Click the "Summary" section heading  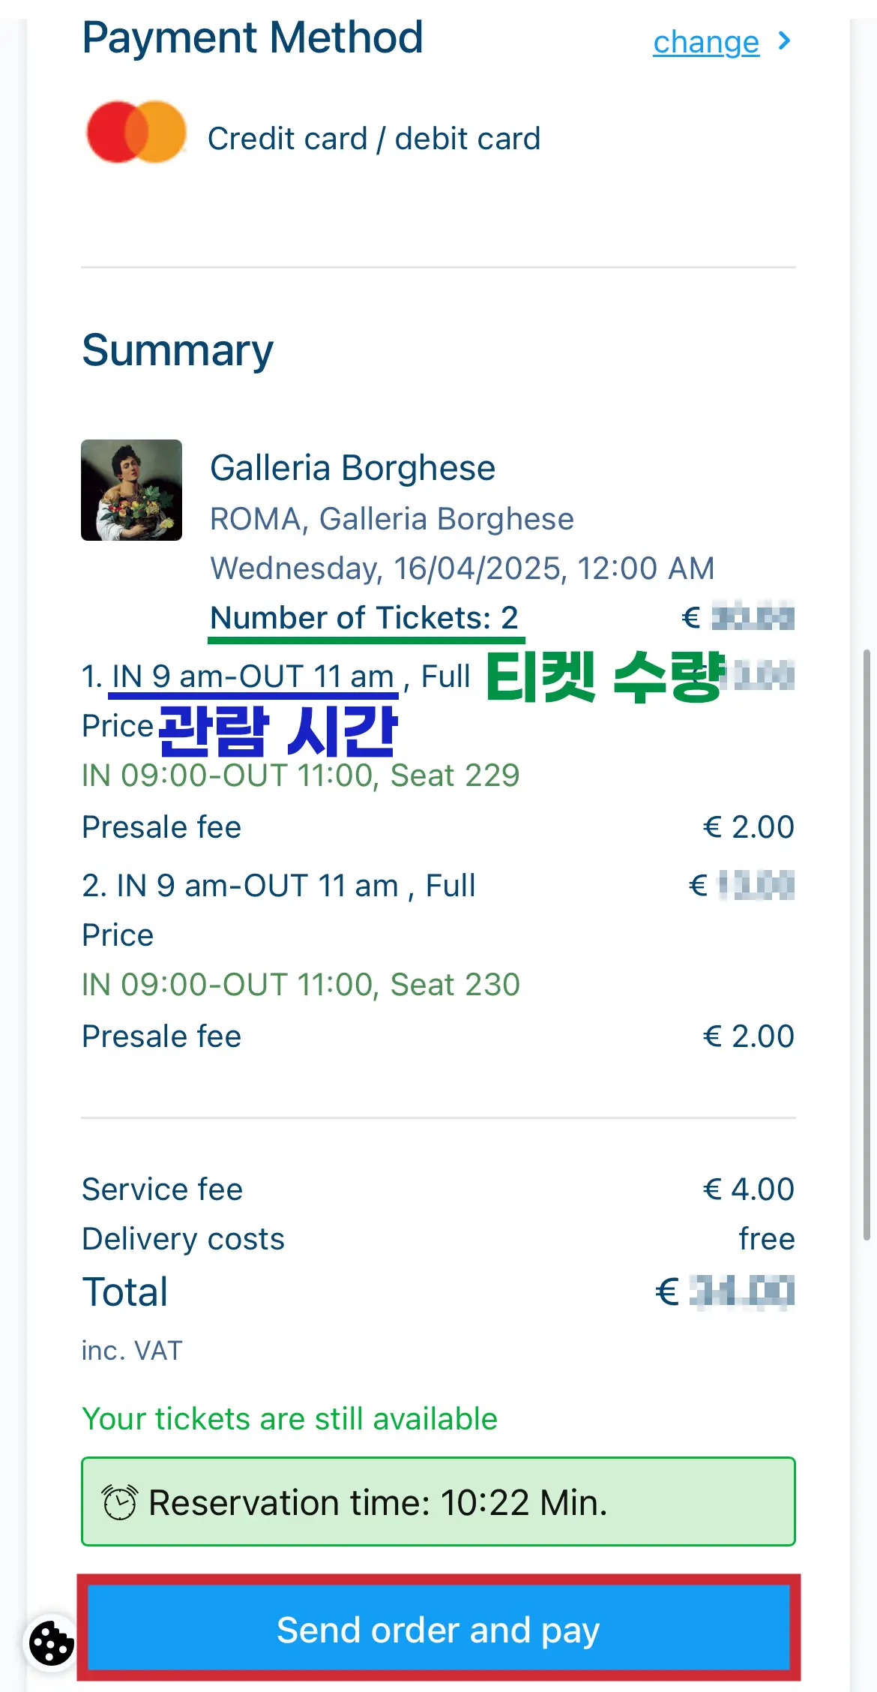tap(178, 350)
